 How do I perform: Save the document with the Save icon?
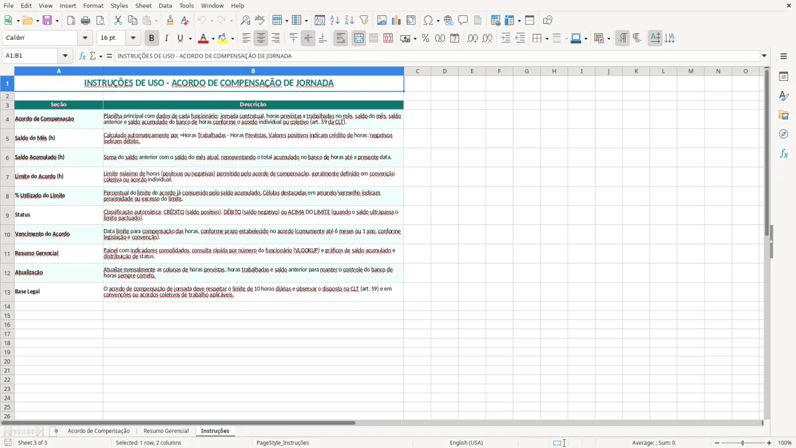tap(47, 21)
